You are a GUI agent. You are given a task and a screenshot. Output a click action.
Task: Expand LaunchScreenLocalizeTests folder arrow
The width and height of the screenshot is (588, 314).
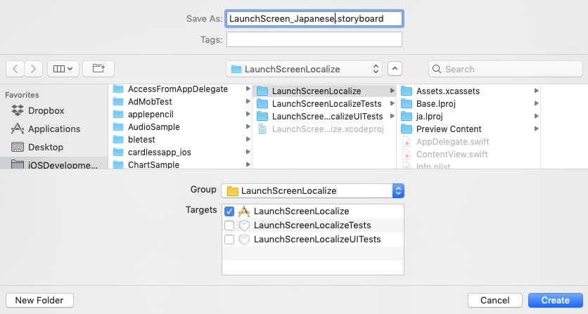pyautogui.click(x=392, y=103)
